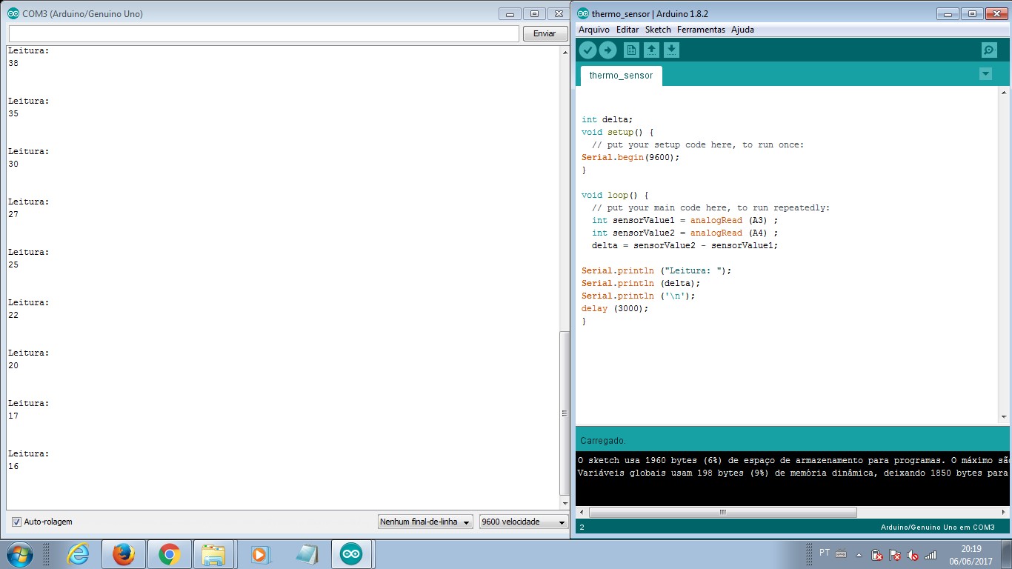Open Windows Explorer folder icon in taskbar
The image size is (1012, 569).
click(x=214, y=553)
